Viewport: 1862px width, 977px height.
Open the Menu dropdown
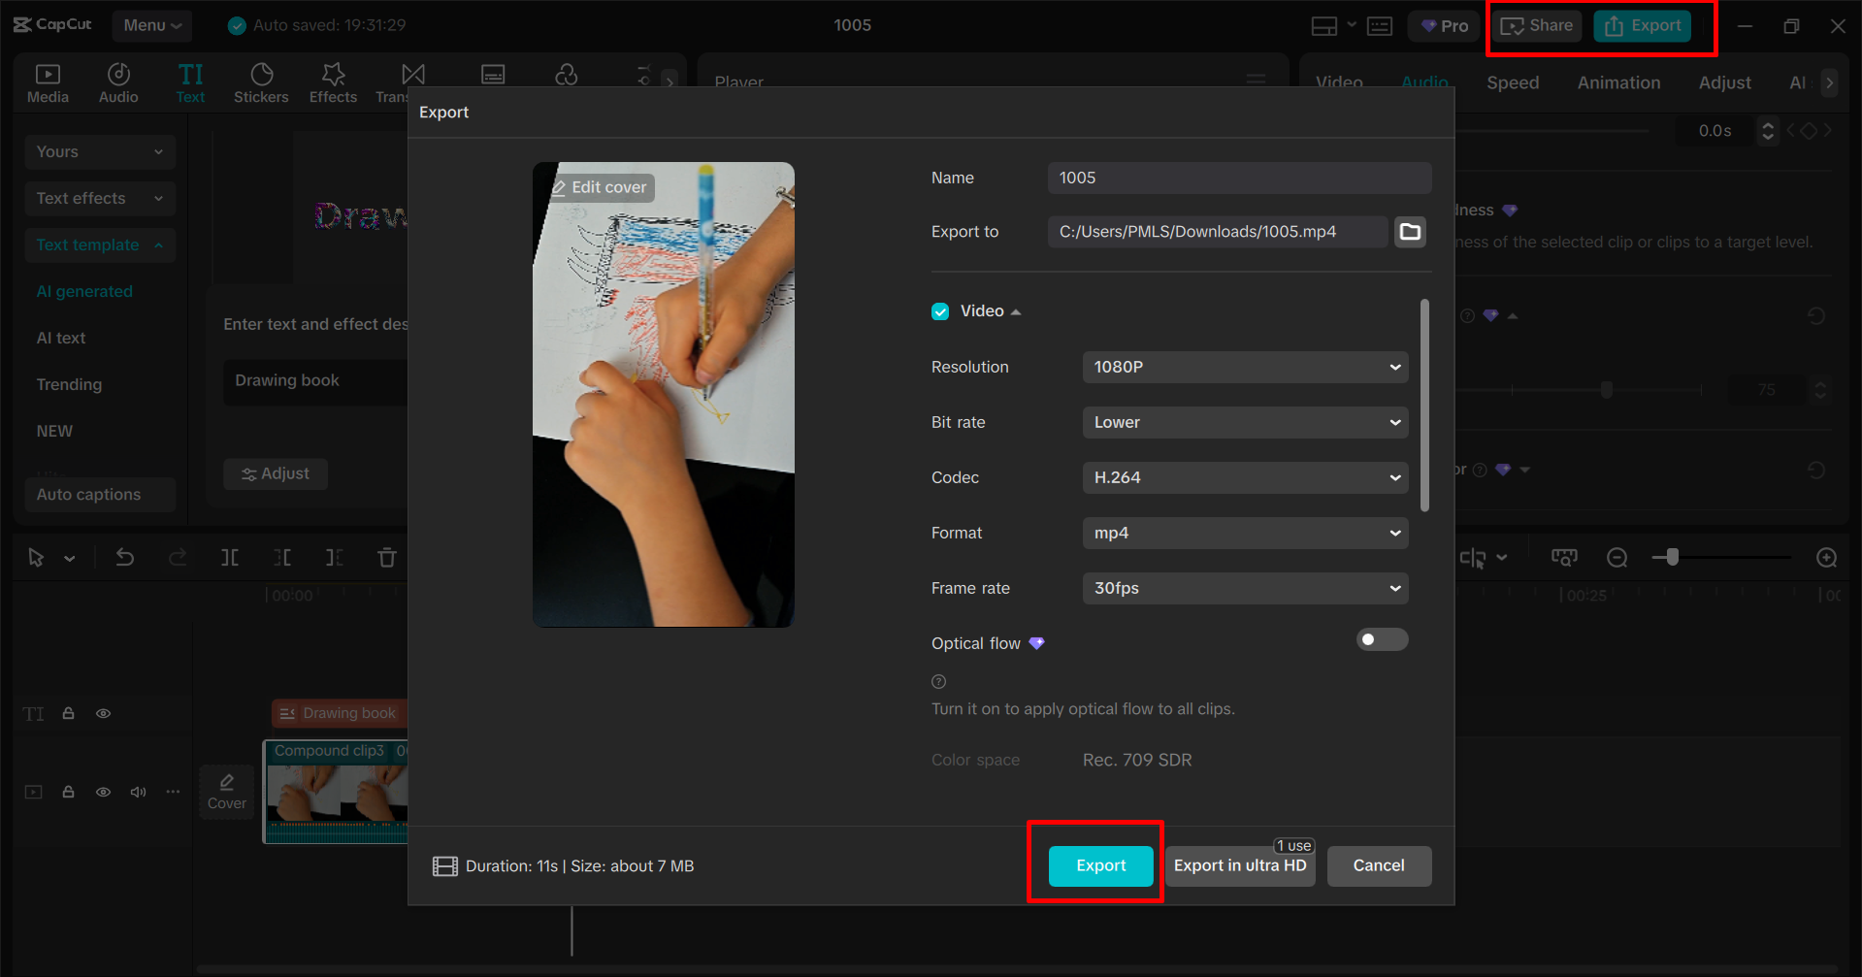[151, 25]
